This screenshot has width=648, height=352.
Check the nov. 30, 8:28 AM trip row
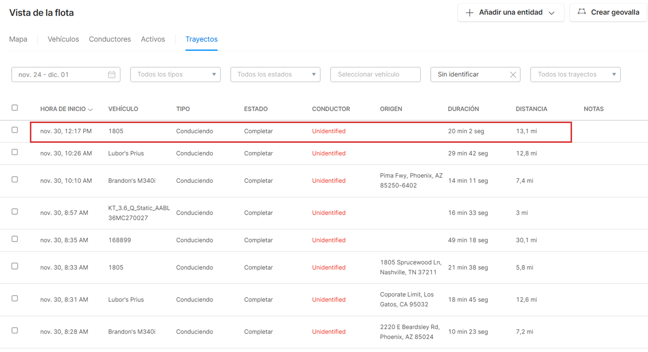[15, 330]
